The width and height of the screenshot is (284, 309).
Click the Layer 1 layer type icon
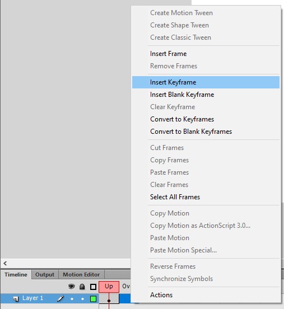pyautogui.click(x=16, y=299)
